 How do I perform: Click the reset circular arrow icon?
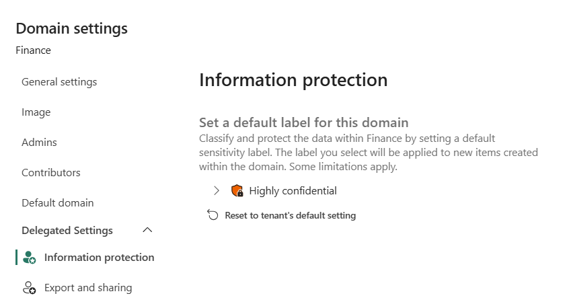click(213, 215)
